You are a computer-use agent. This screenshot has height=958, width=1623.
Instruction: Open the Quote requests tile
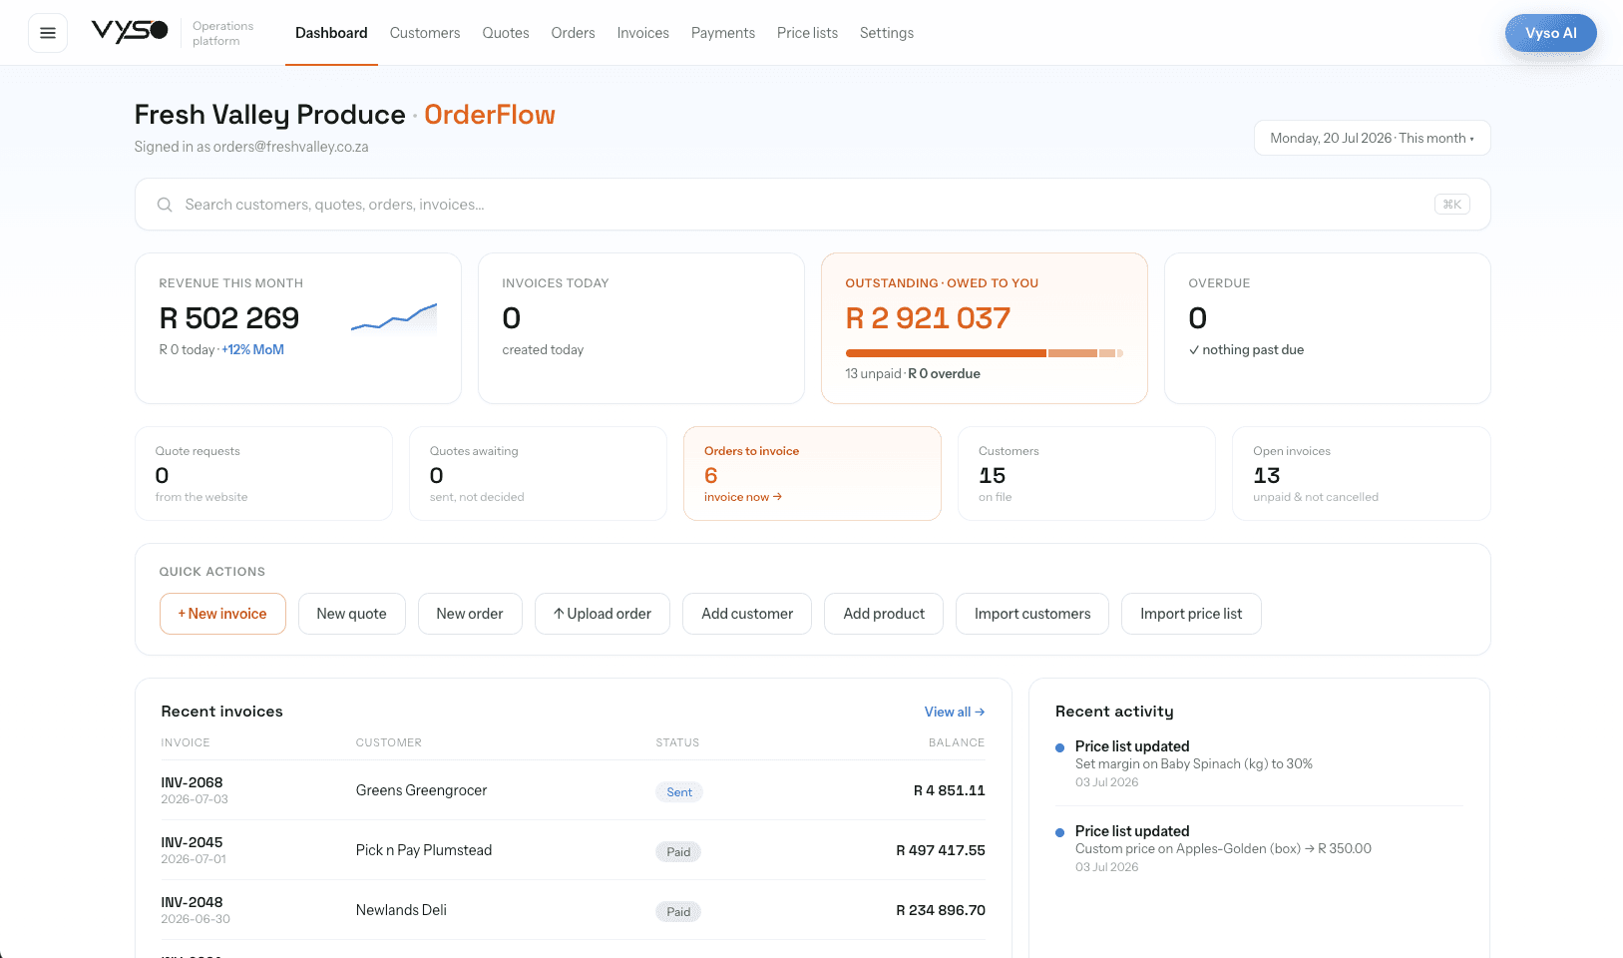click(263, 474)
